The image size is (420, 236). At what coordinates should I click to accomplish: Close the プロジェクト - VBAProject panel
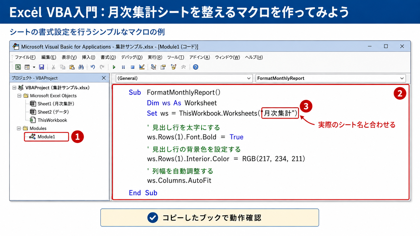(104, 78)
